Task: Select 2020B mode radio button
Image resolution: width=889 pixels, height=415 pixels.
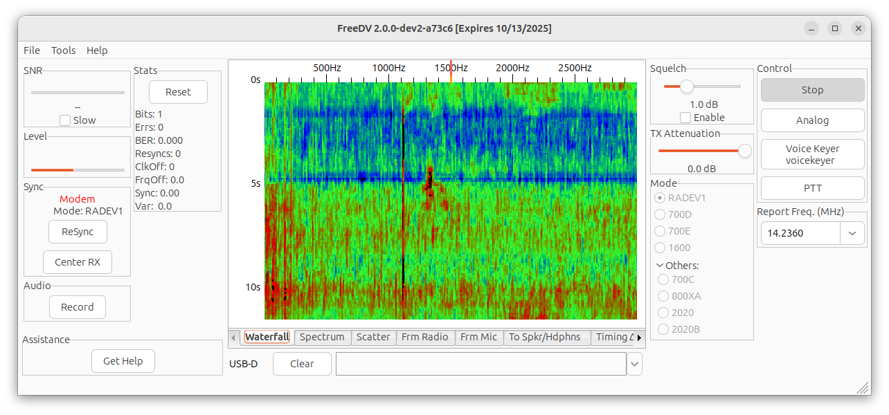Action: tap(663, 329)
